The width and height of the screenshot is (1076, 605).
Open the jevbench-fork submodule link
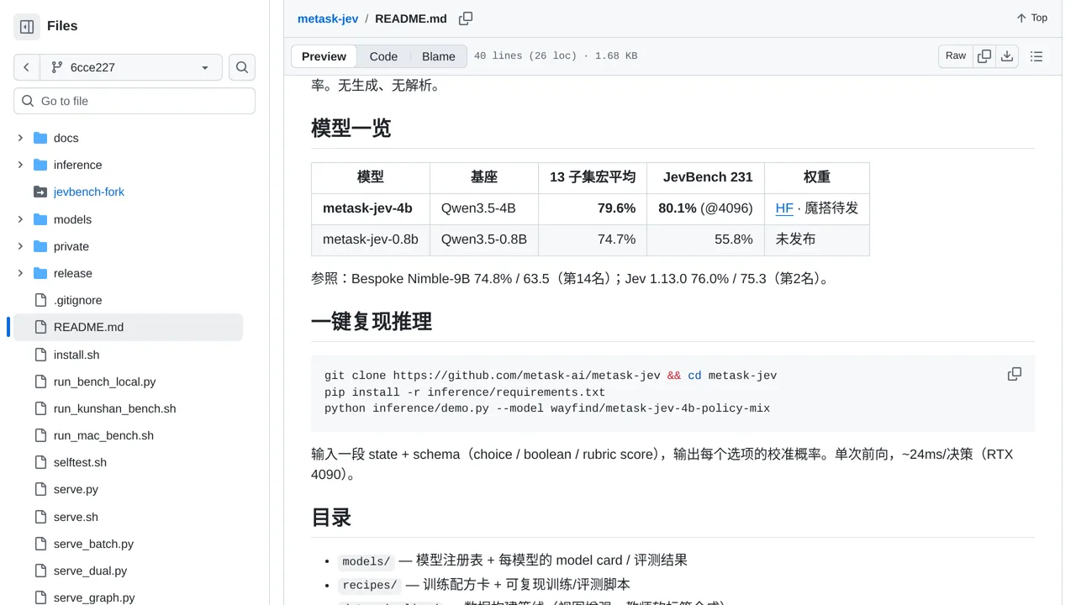pyautogui.click(x=89, y=192)
